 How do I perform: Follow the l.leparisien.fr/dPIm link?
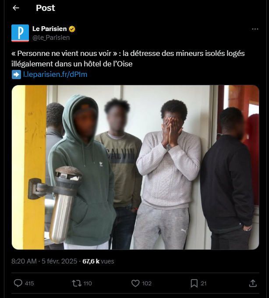coord(55,74)
